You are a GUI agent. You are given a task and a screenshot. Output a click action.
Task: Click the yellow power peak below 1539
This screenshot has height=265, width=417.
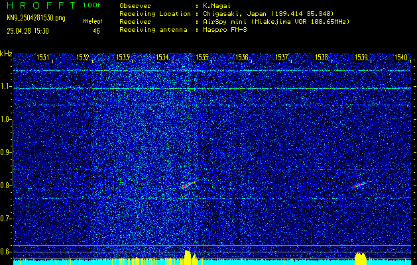[361, 258]
